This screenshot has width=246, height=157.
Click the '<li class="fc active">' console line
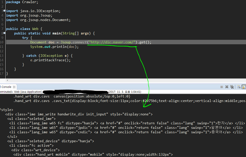[x=32, y=146]
